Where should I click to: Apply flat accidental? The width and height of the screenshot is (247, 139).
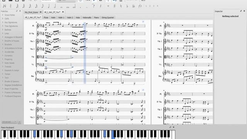tap(127, 6)
